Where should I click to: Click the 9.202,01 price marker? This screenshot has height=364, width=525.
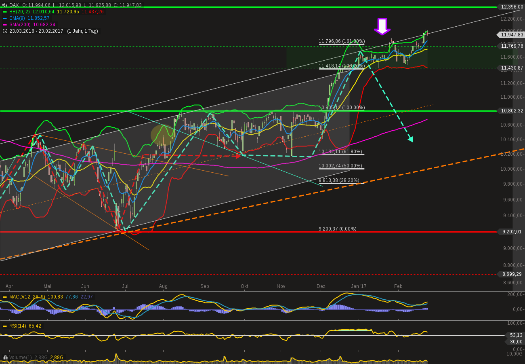(x=511, y=232)
